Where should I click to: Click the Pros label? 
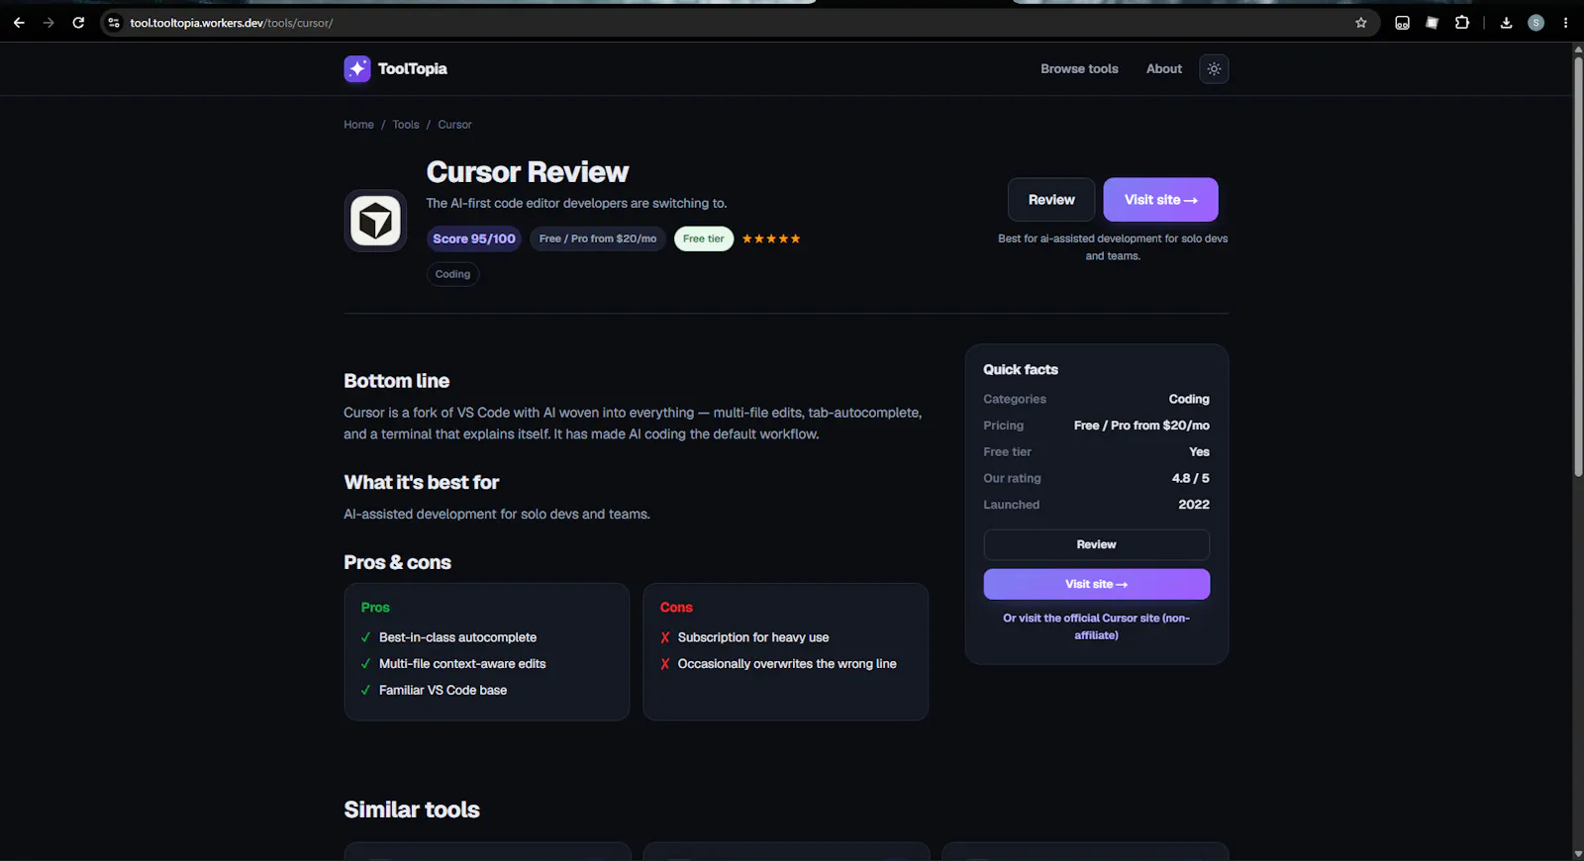coord(375,608)
